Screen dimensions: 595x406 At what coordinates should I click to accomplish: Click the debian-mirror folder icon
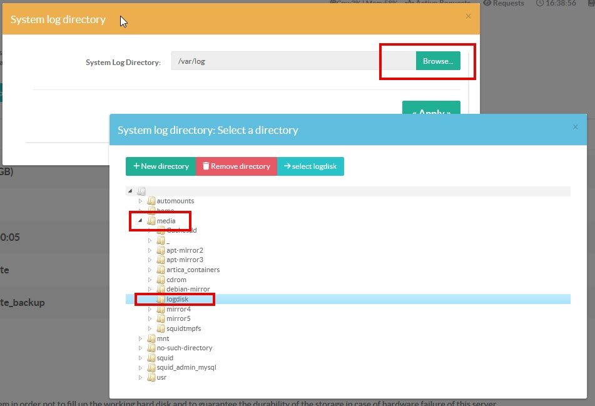(x=161, y=290)
